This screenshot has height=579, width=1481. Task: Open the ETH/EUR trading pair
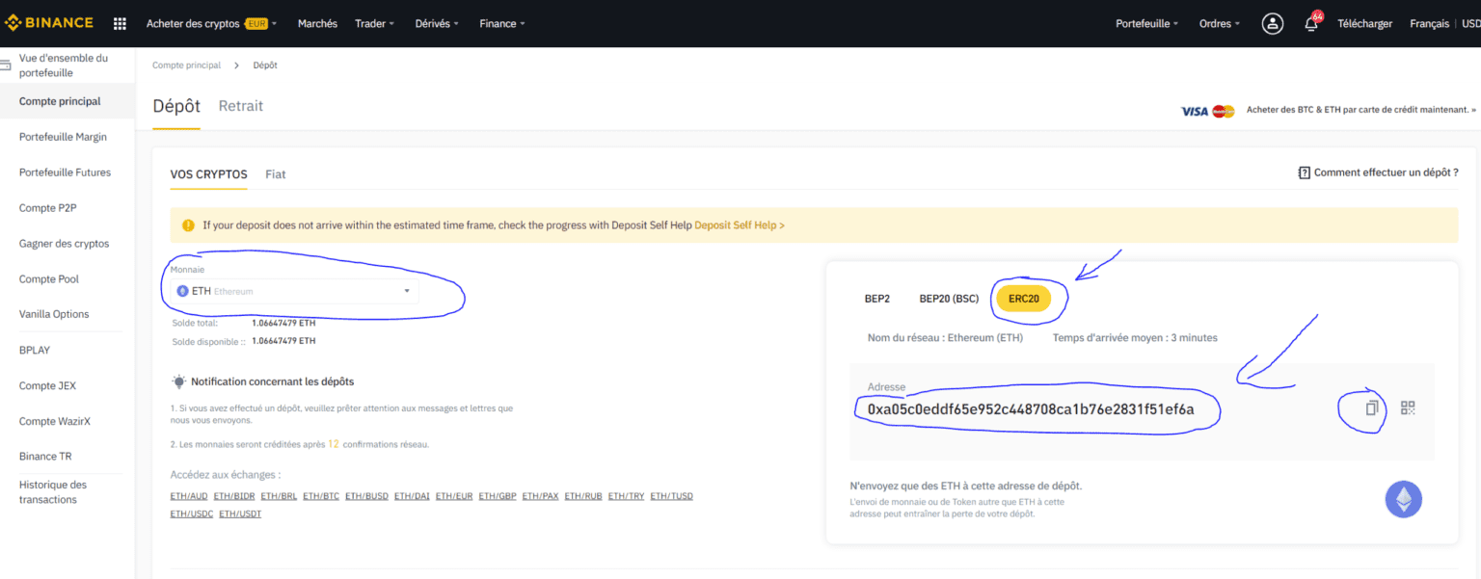tap(454, 496)
